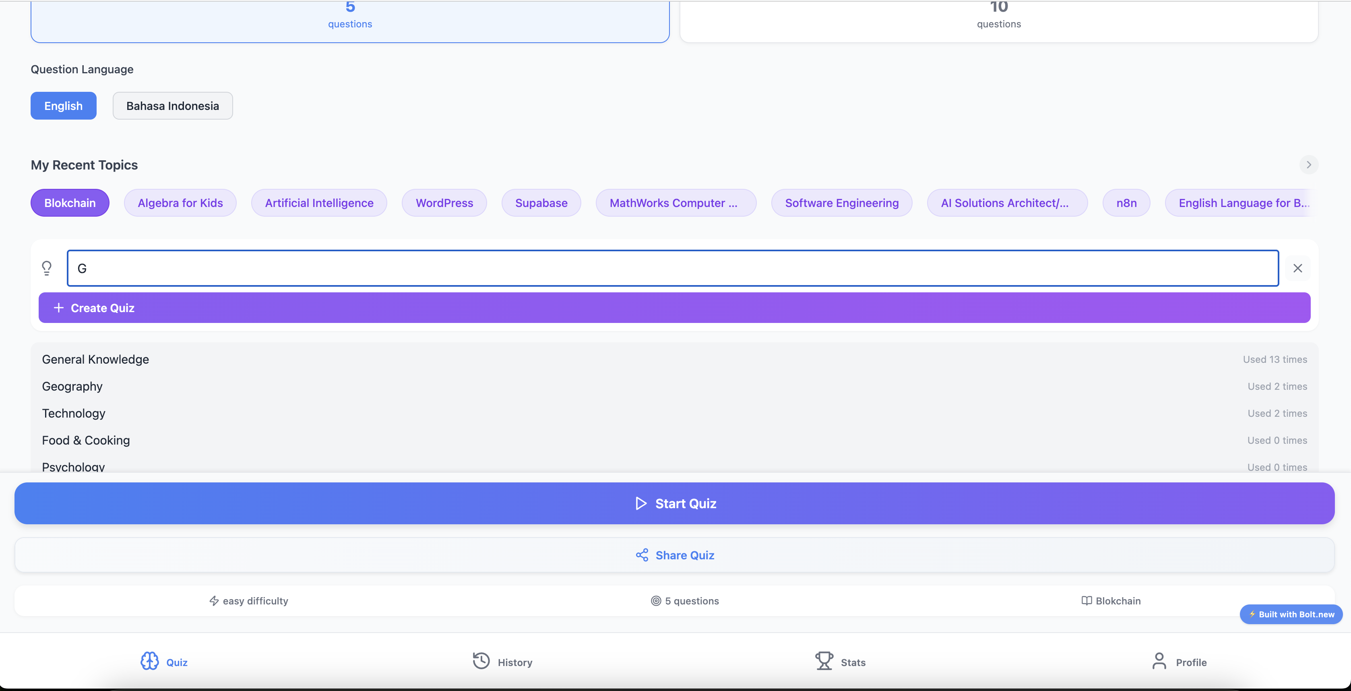
Task: Click the brain icon in the Quiz tab
Action: click(x=149, y=661)
